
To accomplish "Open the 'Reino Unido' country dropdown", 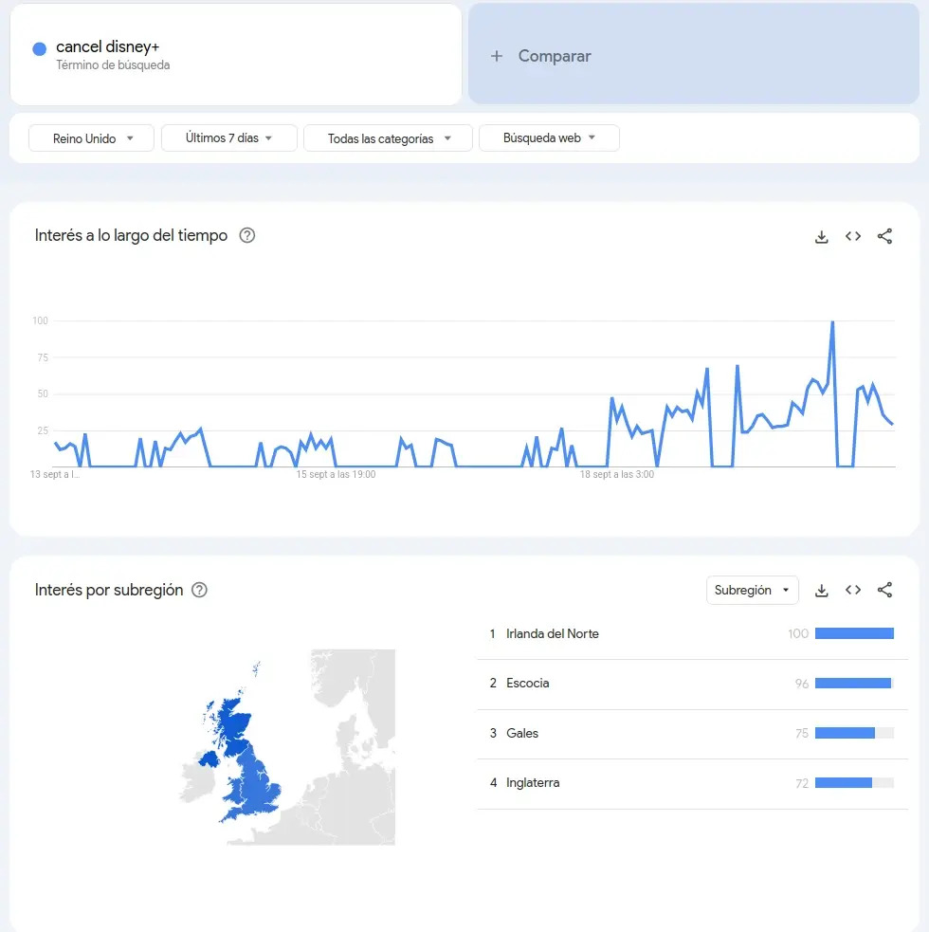I will click(91, 138).
